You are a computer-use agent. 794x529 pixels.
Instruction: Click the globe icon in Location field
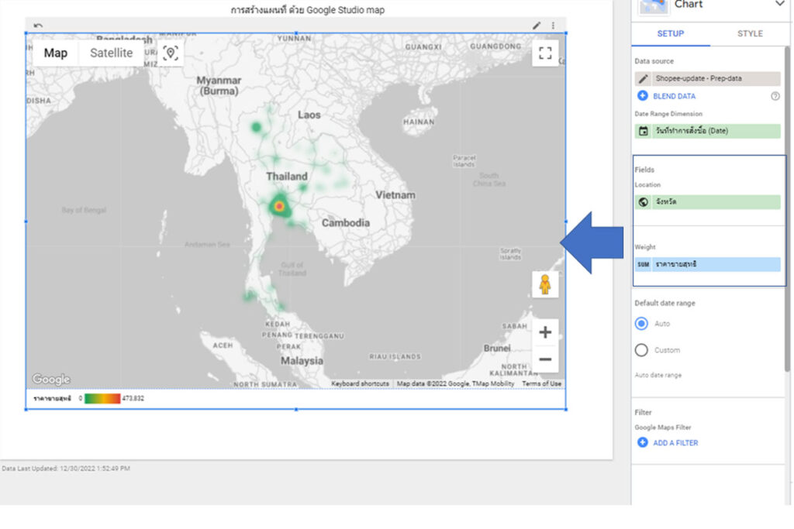(x=643, y=202)
